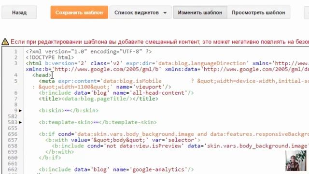Click the encoding="UTF-8" text on line 1
The height and width of the screenshot is (174, 309).
[x=116, y=52]
